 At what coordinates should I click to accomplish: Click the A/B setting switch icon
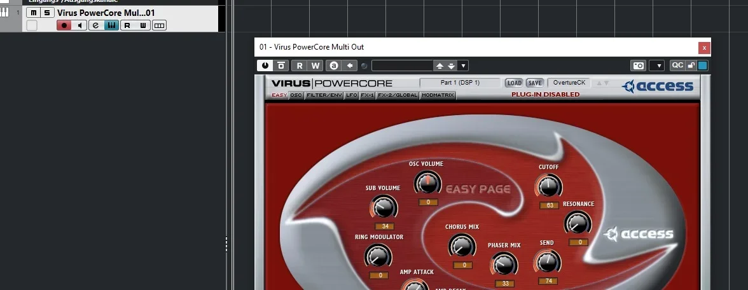334,66
